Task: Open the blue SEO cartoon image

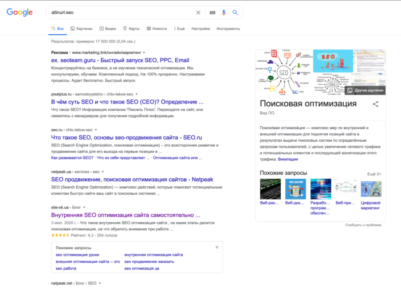Action: coord(333,61)
